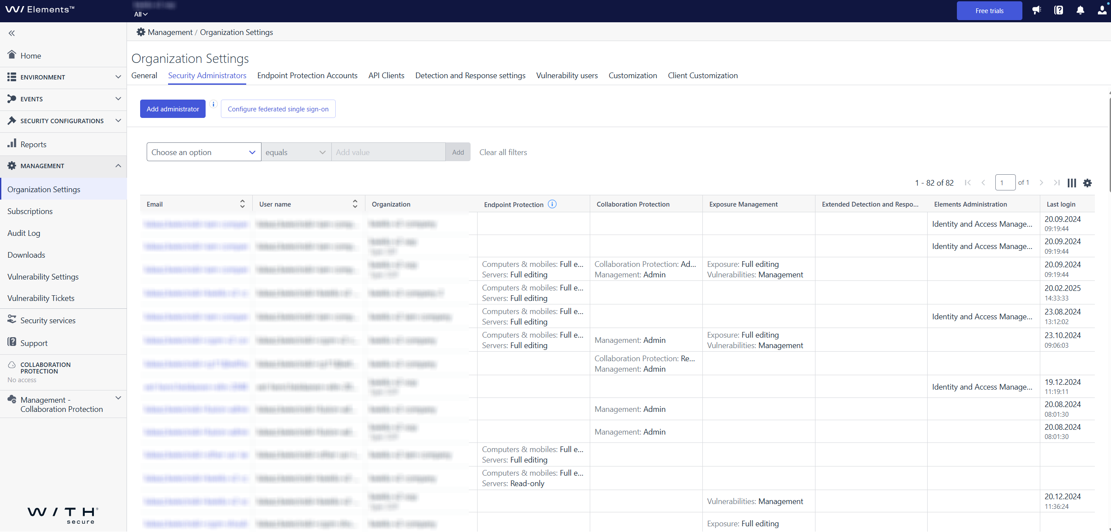Go to first page arrow icon

pos(968,183)
